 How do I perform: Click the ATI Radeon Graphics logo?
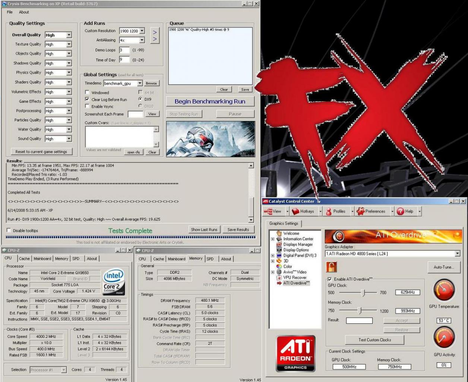pyautogui.click(x=295, y=353)
